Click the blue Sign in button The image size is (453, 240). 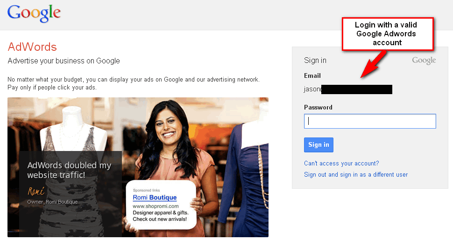tap(319, 145)
